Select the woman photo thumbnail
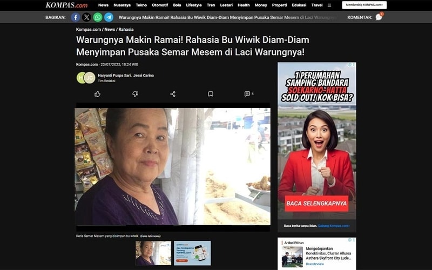432x270 pixels. click(153, 253)
